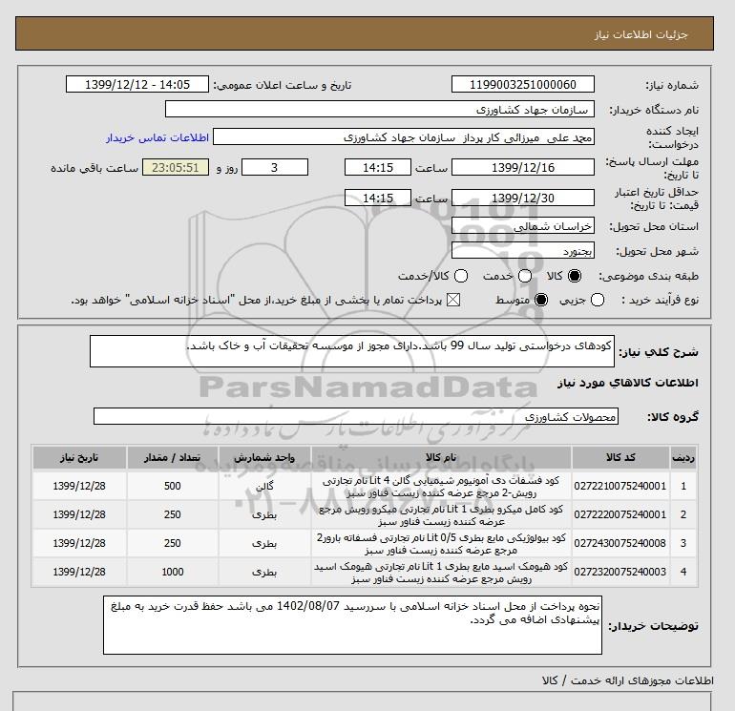Image resolution: width=735 pixels, height=711 pixels.
Task: Click the buyer organization name field
Action: (380, 110)
